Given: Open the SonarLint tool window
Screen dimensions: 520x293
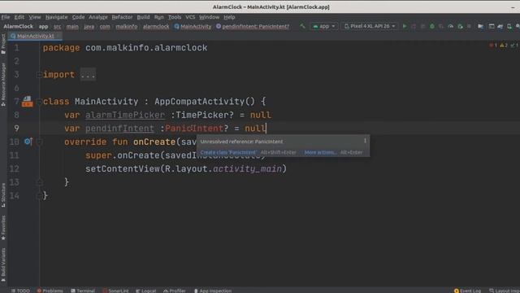Looking at the screenshot, I should 115,291.
